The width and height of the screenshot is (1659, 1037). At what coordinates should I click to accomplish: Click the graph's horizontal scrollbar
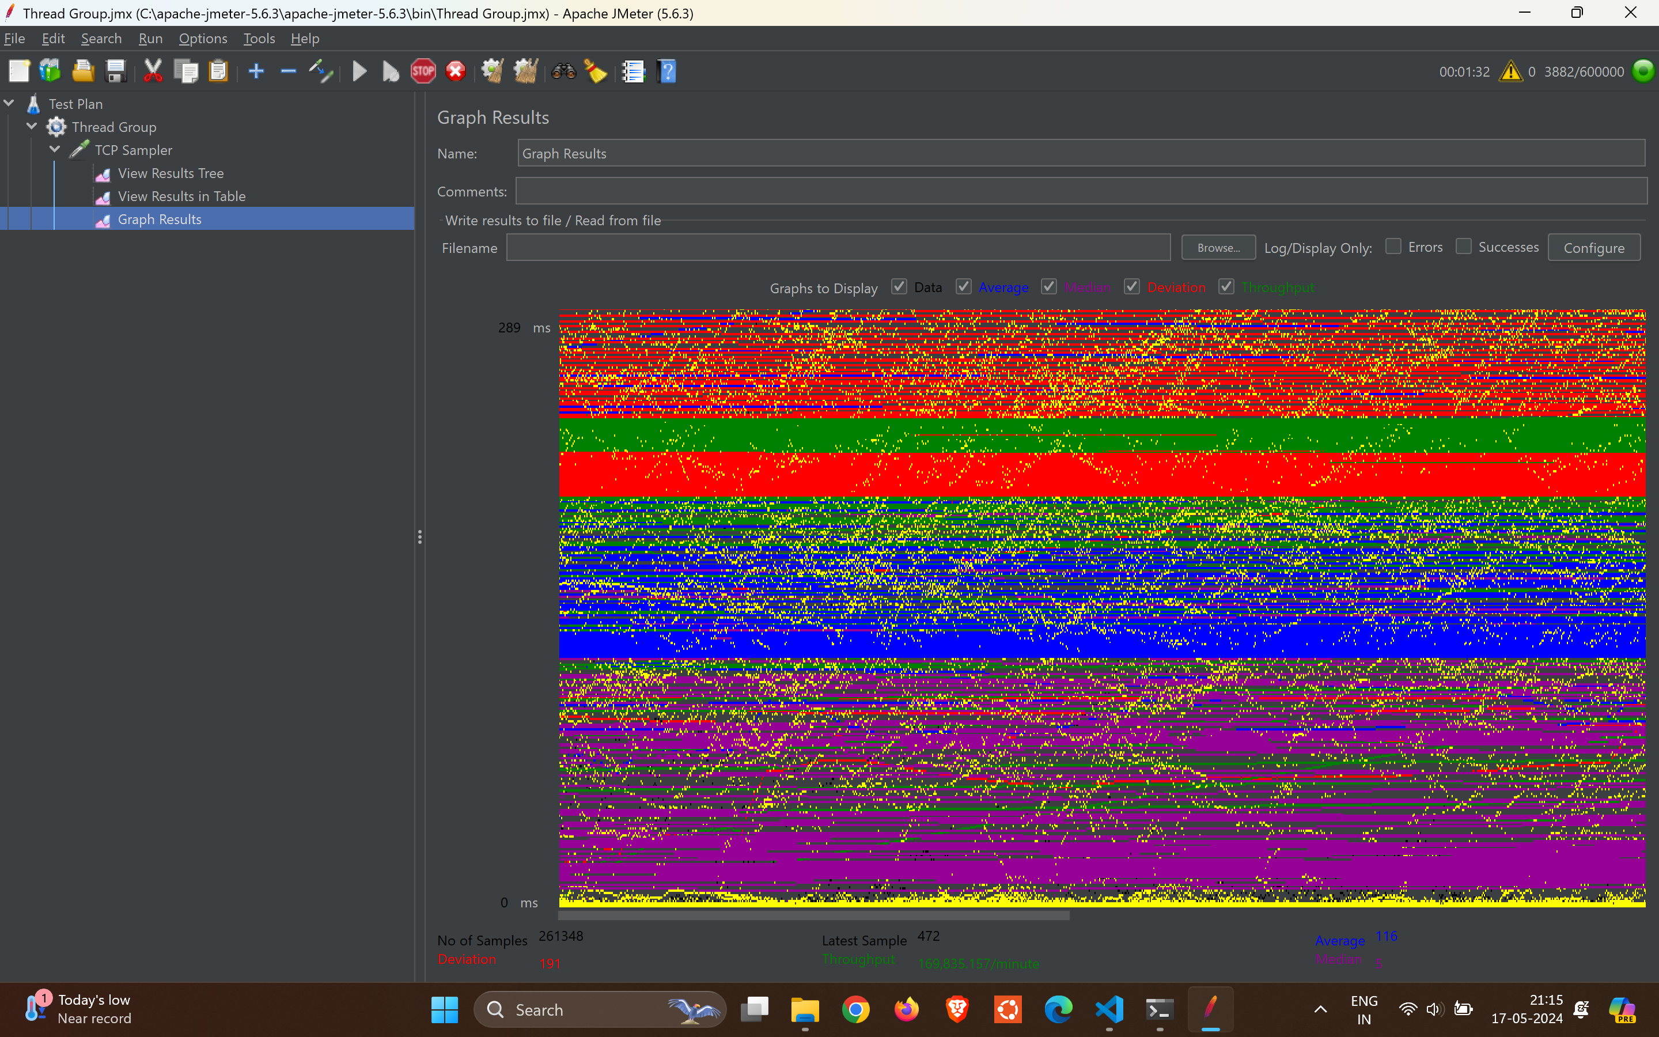[814, 915]
